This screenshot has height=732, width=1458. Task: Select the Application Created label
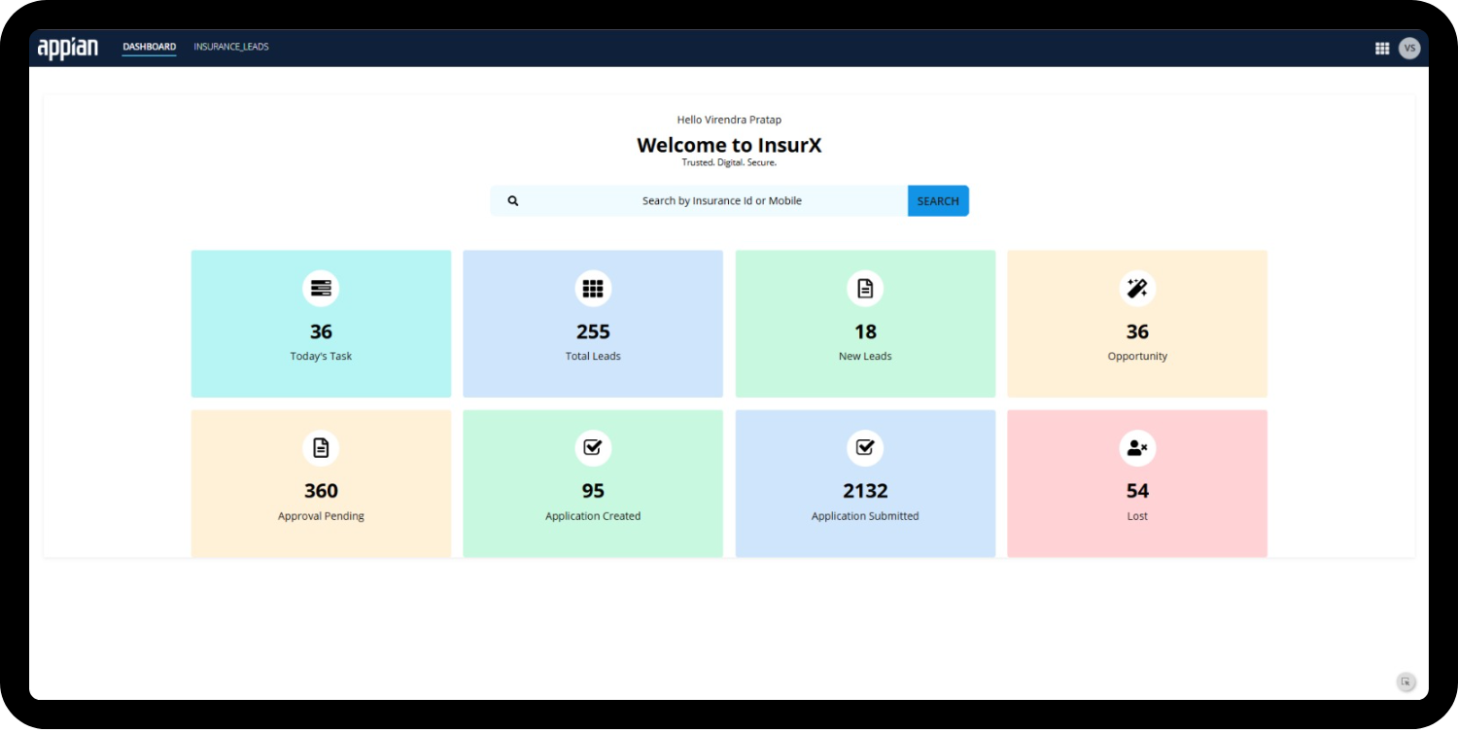pyautogui.click(x=593, y=516)
